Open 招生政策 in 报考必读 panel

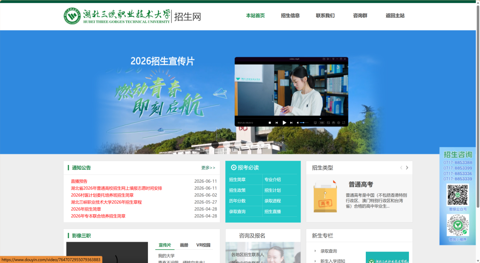click(237, 190)
